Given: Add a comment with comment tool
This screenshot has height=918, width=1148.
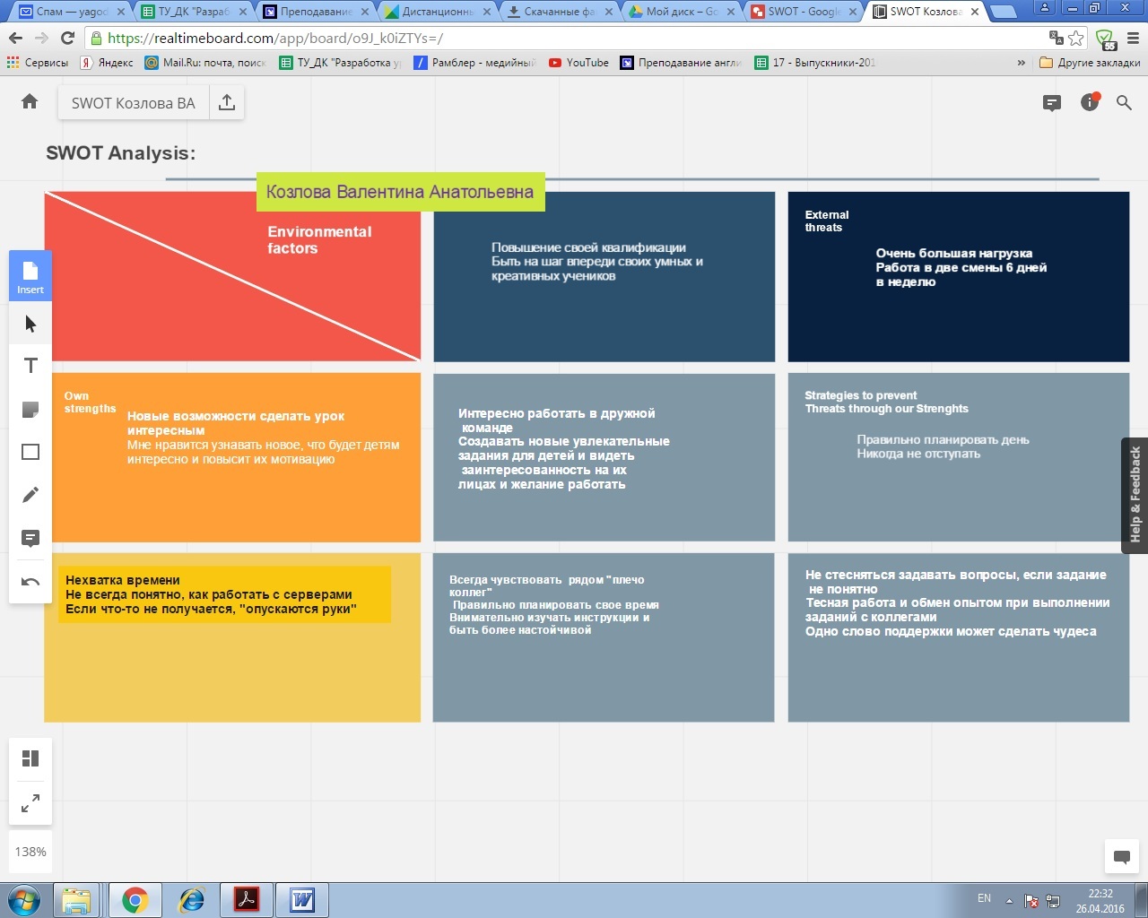Looking at the screenshot, I should [x=30, y=538].
